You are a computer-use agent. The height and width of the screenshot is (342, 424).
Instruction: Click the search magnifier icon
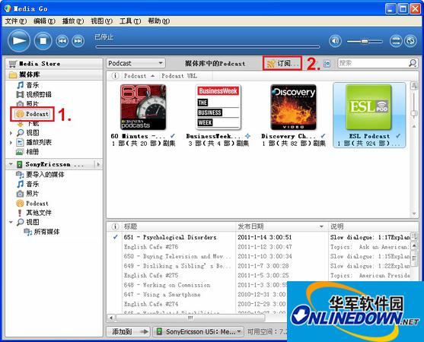[413, 63]
